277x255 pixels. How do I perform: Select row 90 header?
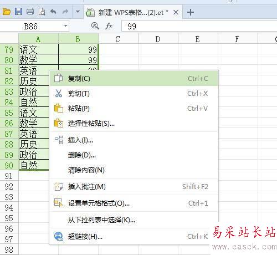(x=9, y=165)
